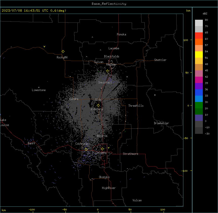This screenshot has height=213, width=218.
Task: Select the light blue swatch above 30
Action: pyautogui.click(x=199, y=99)
